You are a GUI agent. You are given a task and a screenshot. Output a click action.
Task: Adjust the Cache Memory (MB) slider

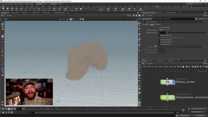187,32
